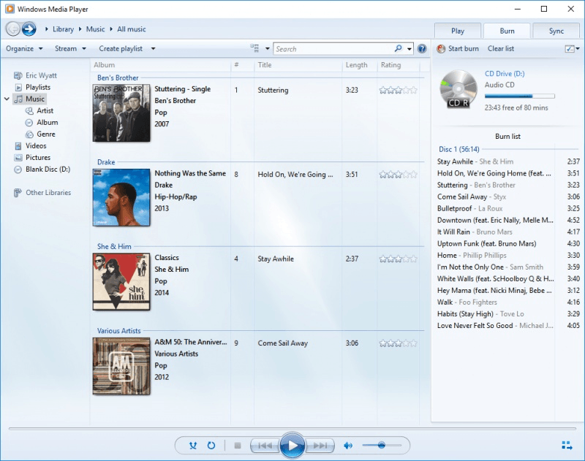Click the All music breadcrumb
585x461 pixels.
132,29
